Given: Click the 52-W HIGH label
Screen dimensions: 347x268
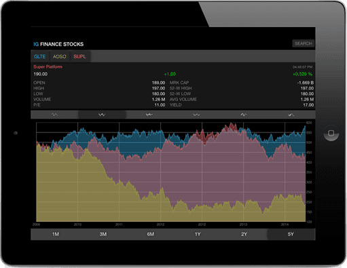Looking at the screenshot, I should [181, 88].
